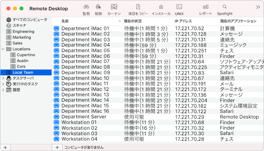This screenshot has width=264, height=151.
Task: Collapse the Locations folder chevron
Action: click(3, 49)
